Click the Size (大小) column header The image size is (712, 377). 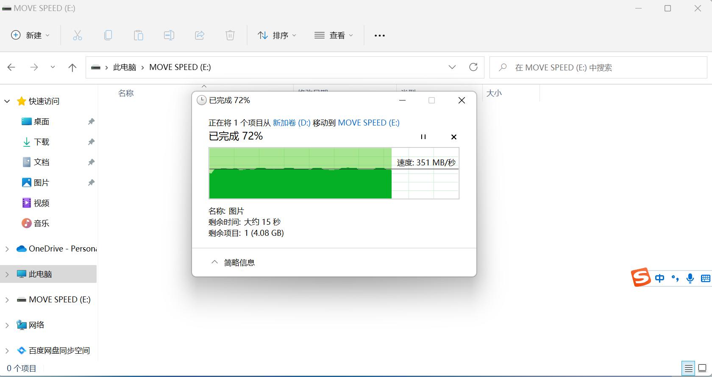click(494, 93)
